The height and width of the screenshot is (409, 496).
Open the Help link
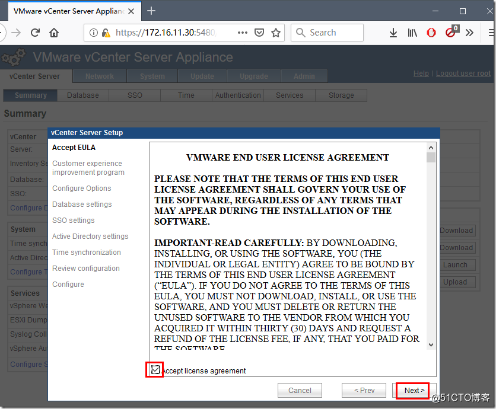coord(421,74)
